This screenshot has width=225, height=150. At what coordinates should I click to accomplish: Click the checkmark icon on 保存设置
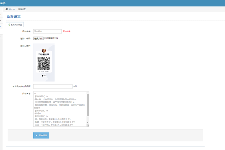37,135
